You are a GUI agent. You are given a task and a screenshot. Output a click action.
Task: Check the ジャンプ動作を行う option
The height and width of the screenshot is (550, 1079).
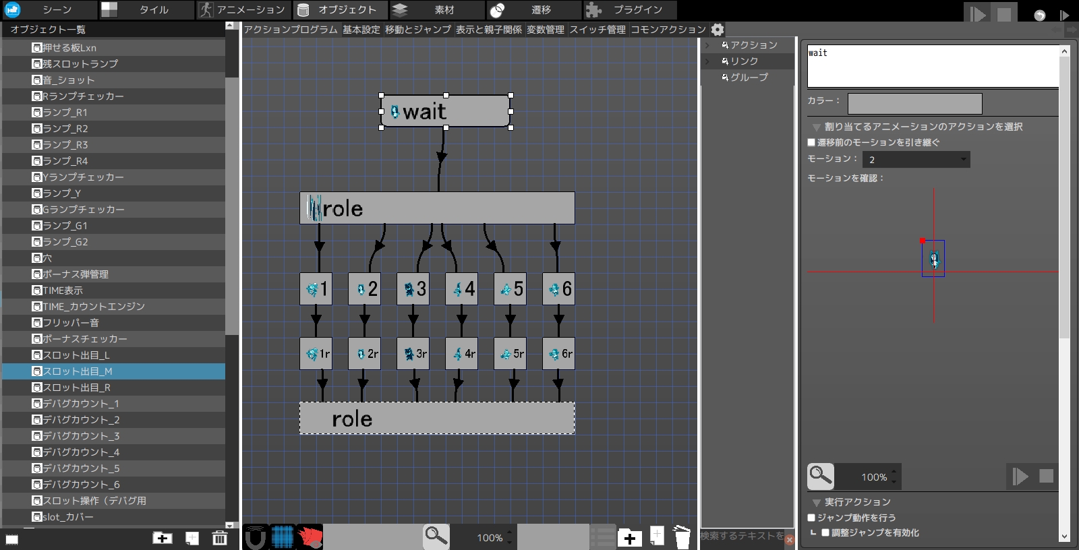click(x=812, y=518)
